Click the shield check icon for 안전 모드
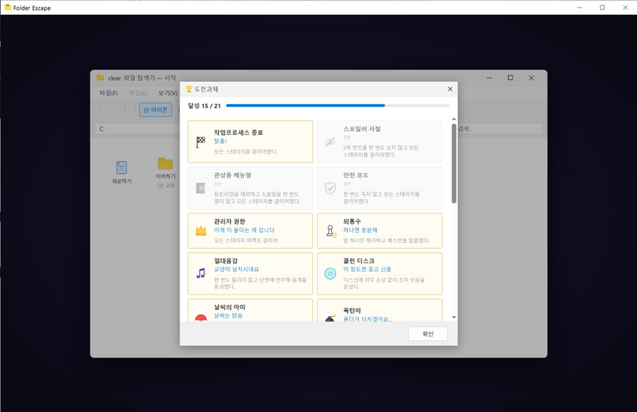Viewport: 637px width, 412px height. click(330, 188)
